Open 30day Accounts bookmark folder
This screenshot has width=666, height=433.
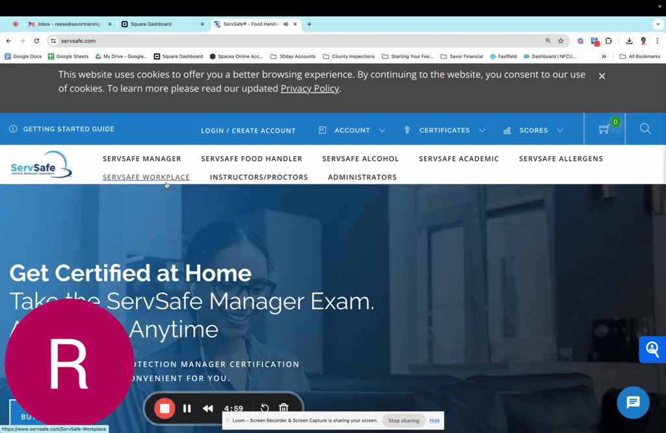click(x=293, y=57)
